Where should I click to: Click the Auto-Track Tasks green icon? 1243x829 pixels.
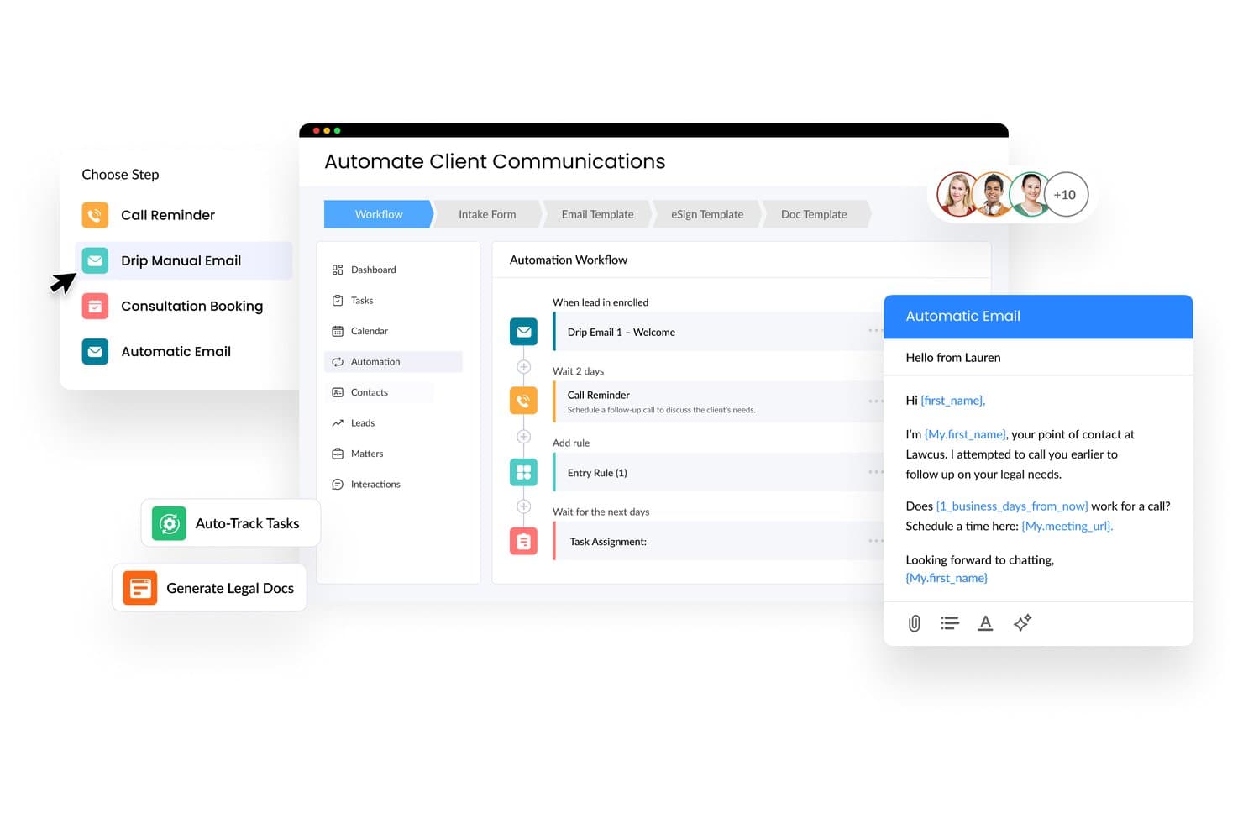point(169,523)
